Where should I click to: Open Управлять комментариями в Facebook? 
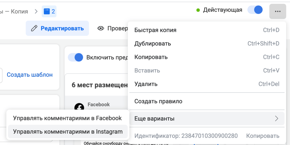pos(67,118)
